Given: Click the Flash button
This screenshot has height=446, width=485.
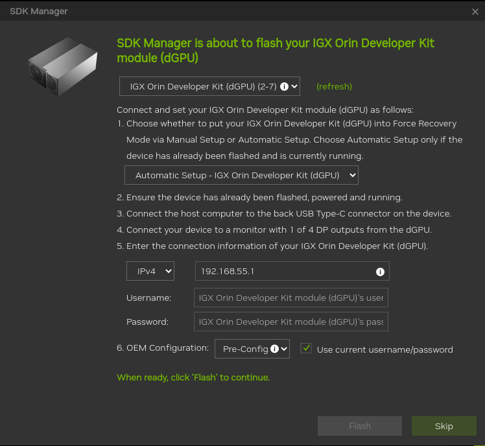Looking at the screenshot, I should click(360, 426).
